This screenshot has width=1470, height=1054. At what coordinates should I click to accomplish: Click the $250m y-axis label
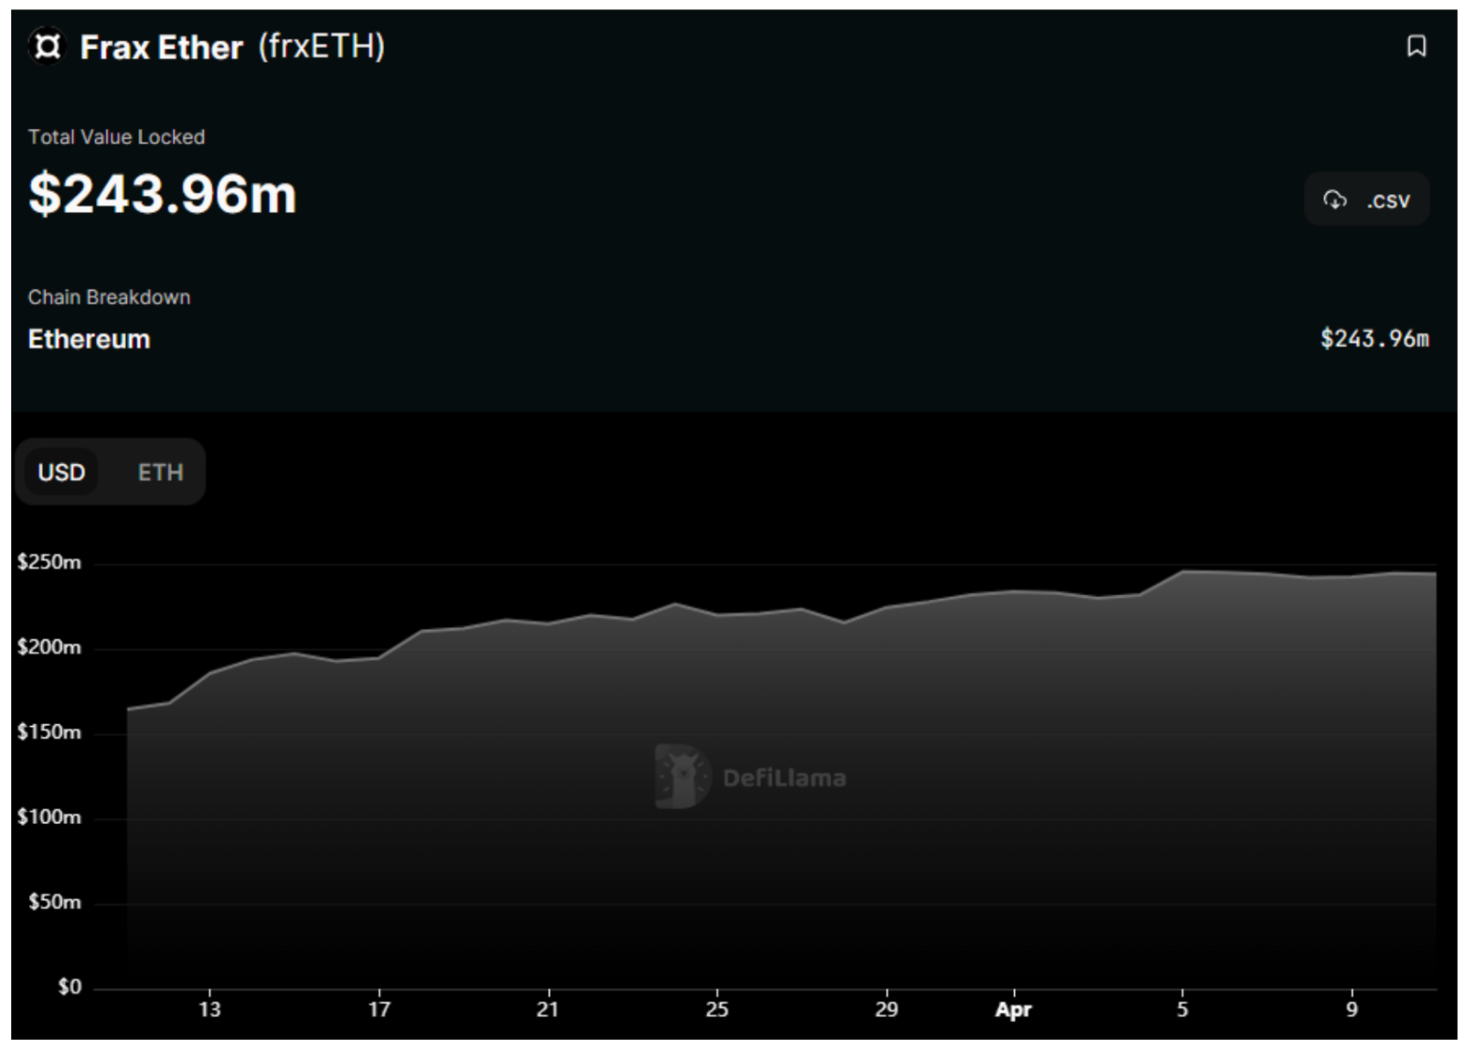pos(49,563)
